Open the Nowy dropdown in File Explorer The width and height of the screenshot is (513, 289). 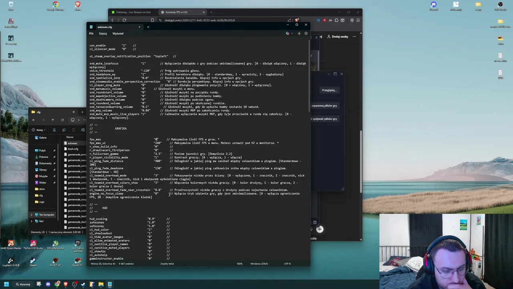click(39, 130)
